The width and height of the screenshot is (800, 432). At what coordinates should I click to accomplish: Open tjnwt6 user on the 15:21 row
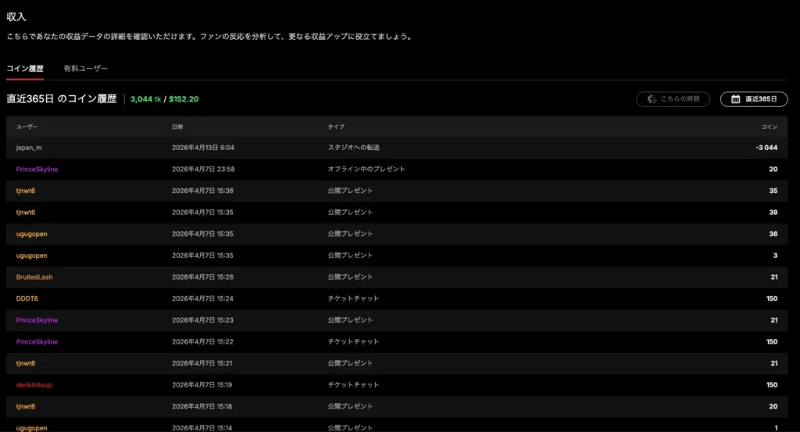tap(26, 363)
